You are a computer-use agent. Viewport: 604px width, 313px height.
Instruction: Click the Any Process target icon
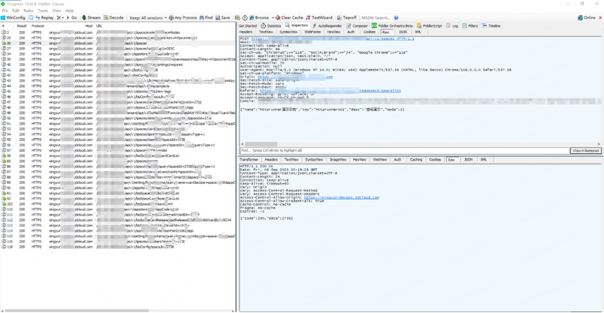click(x=171, y=18)
